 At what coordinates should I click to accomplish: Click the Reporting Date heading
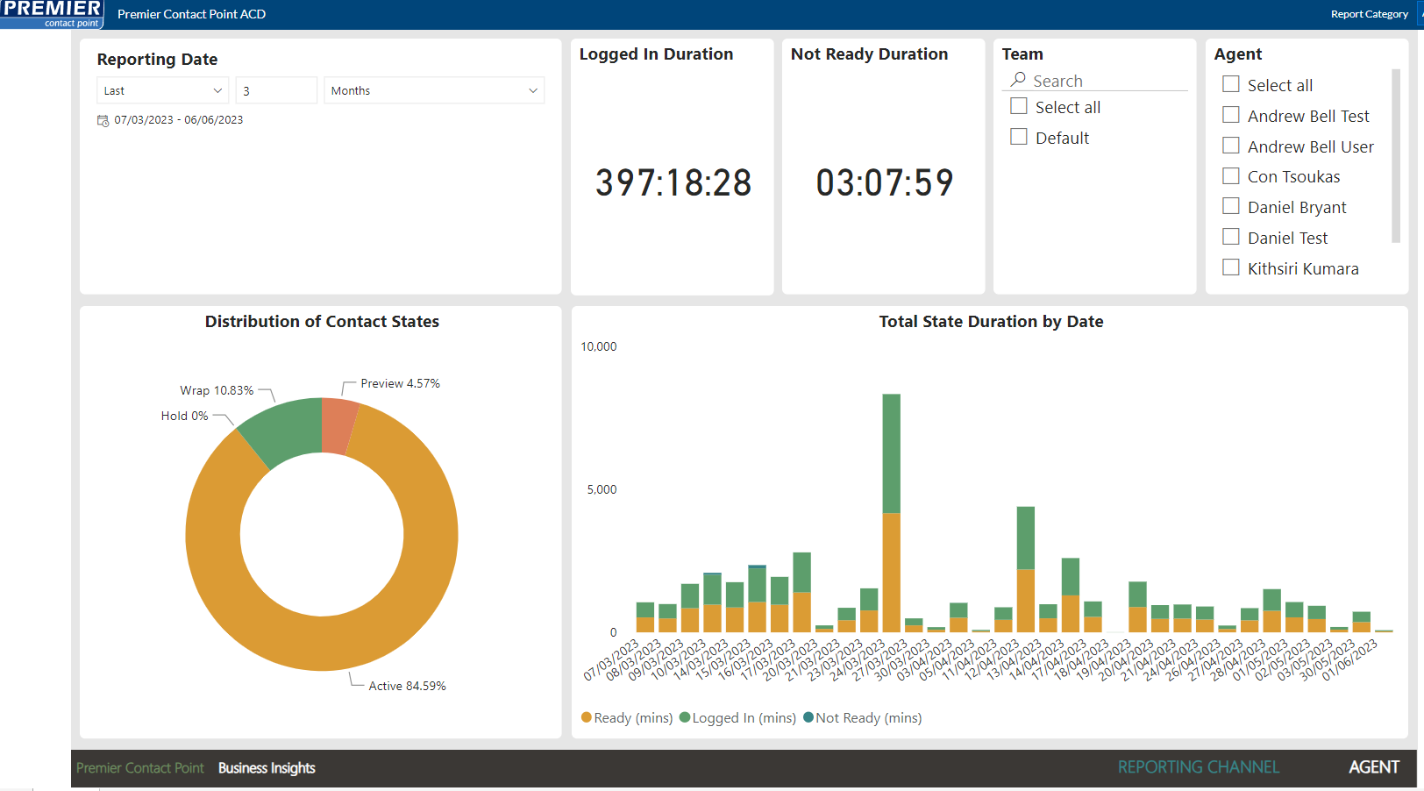pyautogui.click(x=157, y=59)
